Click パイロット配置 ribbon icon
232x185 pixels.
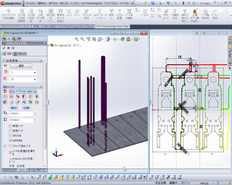(x=119, y=14)
